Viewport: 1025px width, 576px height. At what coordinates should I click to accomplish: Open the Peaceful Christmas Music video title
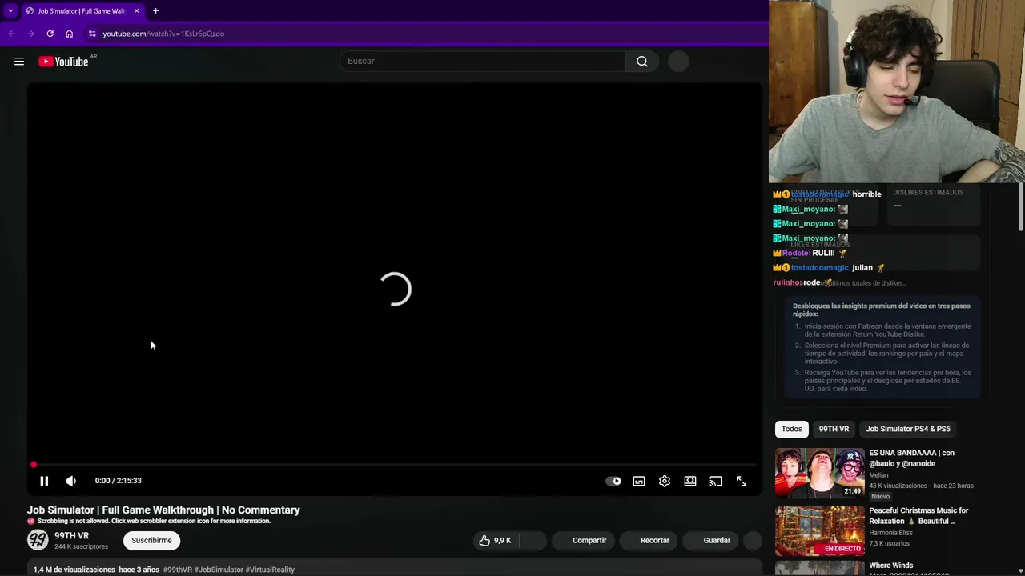tap(918, 516)
